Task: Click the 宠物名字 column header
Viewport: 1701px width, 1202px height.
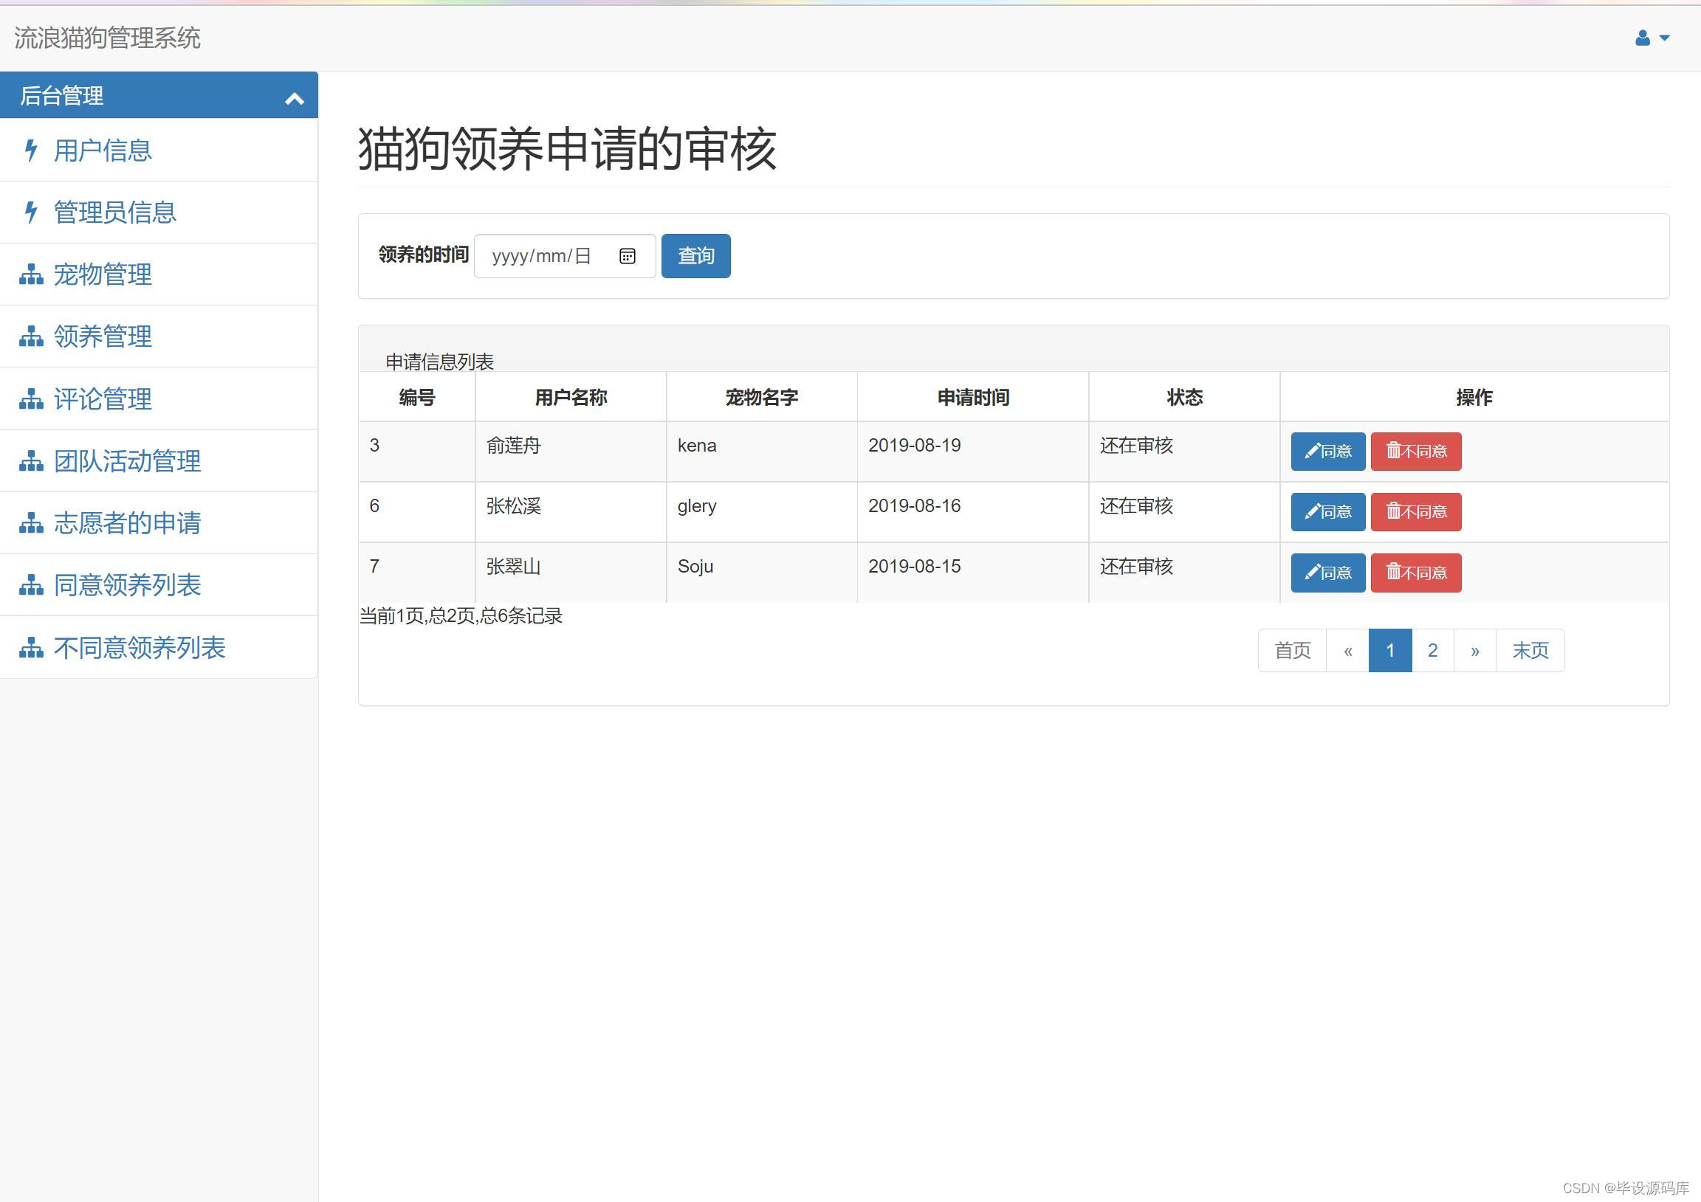Action: point(762,398)
